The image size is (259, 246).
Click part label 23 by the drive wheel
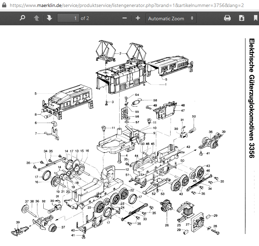click(122, 204)
